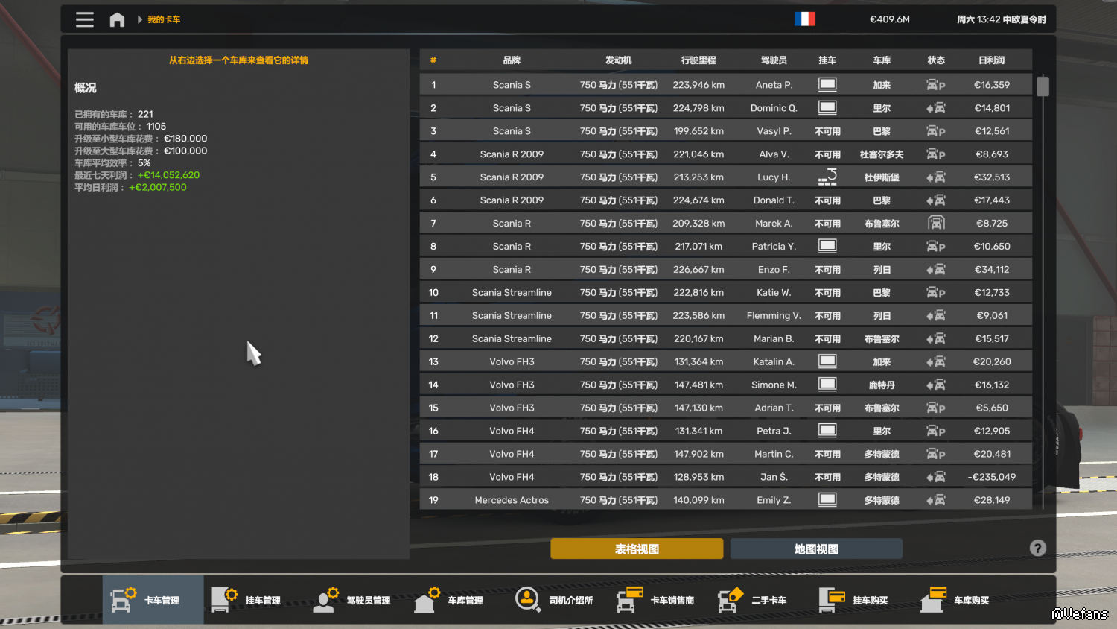
Task: Switch to 卡车管理 tab
Action: coord(153,600)
